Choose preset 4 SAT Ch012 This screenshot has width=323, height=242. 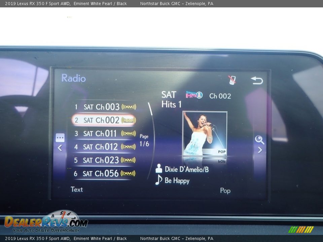[x=101, y=147]
